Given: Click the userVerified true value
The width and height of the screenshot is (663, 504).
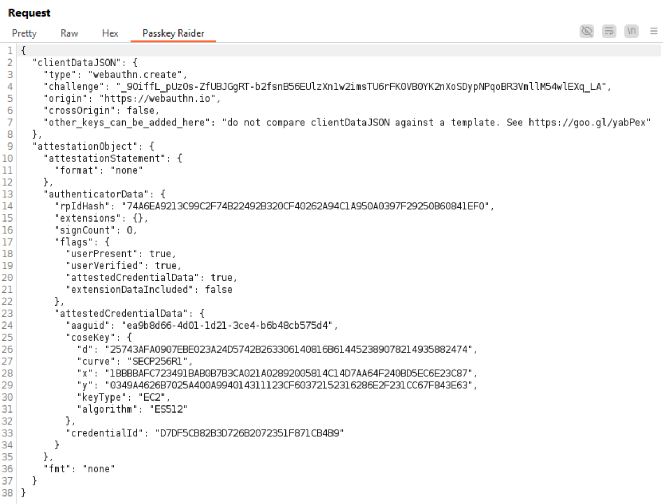Looking at the screenshot, I should pyautogui.click(x=166, y=266).
